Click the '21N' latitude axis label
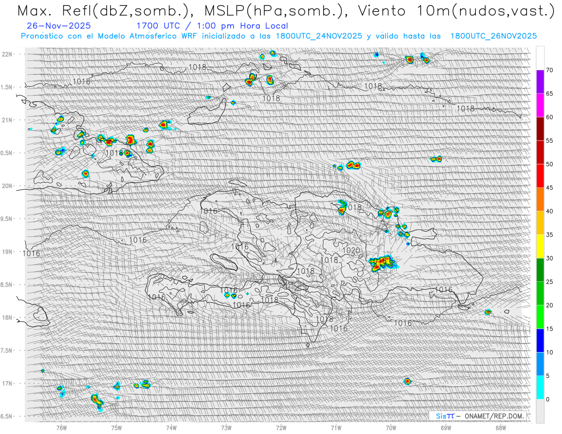This screenshot has width=562, height=434. (x=7, y=120)
